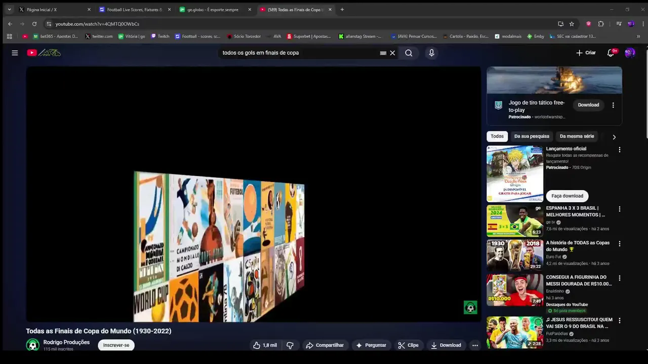Open the Emby bookmark
The height and width of the screenshot is (364, 648).
pyautogui.click(x=536, y=36)
